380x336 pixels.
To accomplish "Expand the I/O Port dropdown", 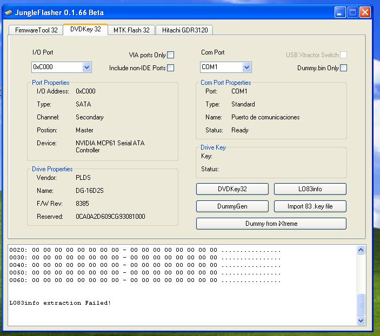I will [x=86, y=68].
